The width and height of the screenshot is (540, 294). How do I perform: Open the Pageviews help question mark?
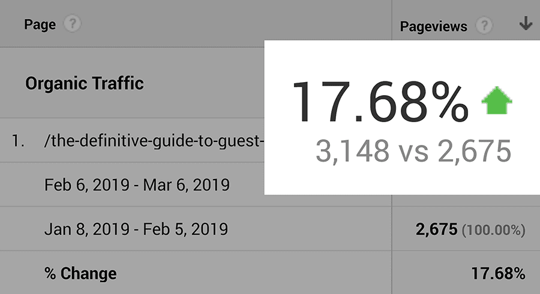[485, 26]
